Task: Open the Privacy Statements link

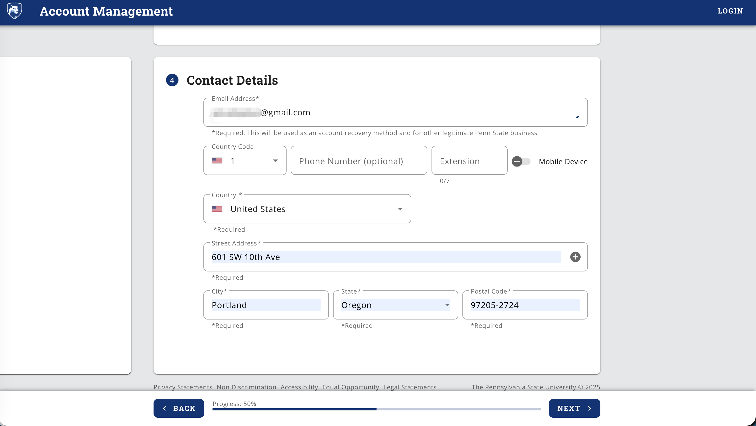Action: click(x=183, y=387)
